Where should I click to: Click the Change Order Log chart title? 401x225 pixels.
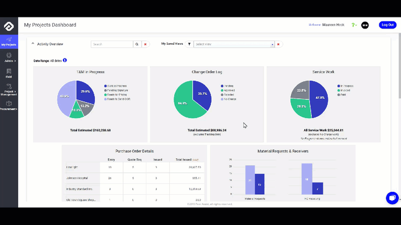207,72
